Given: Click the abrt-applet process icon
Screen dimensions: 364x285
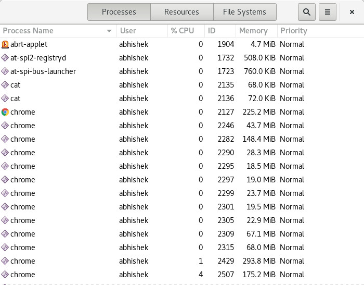Looking at the screenshot, I should [5, 44].
